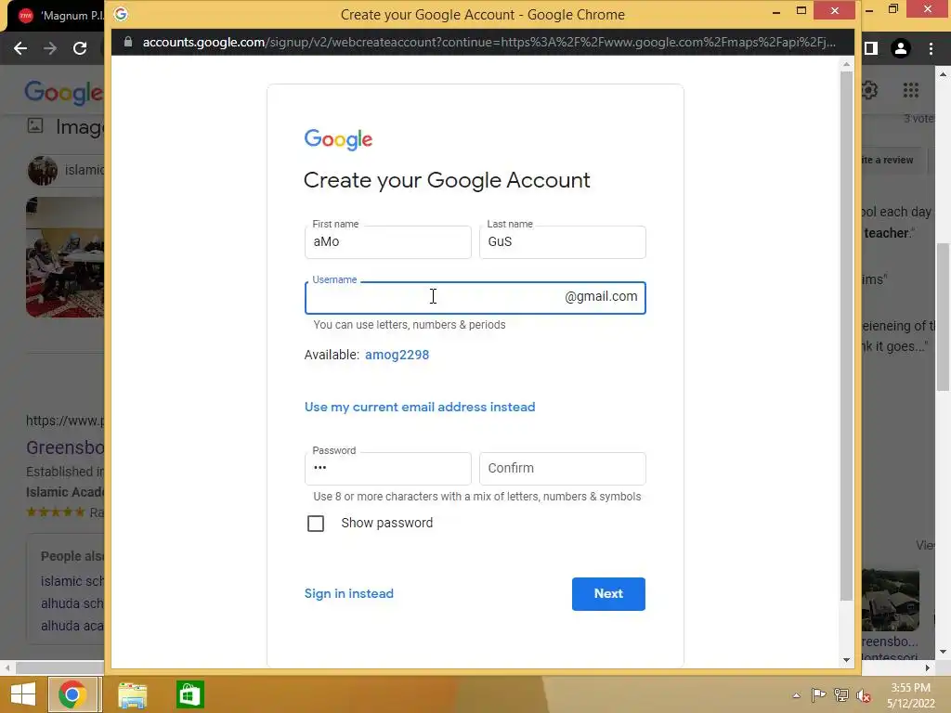Click the network tray icon
The width and height of the screenshot is (951, 713).
[x=841, y=694]
